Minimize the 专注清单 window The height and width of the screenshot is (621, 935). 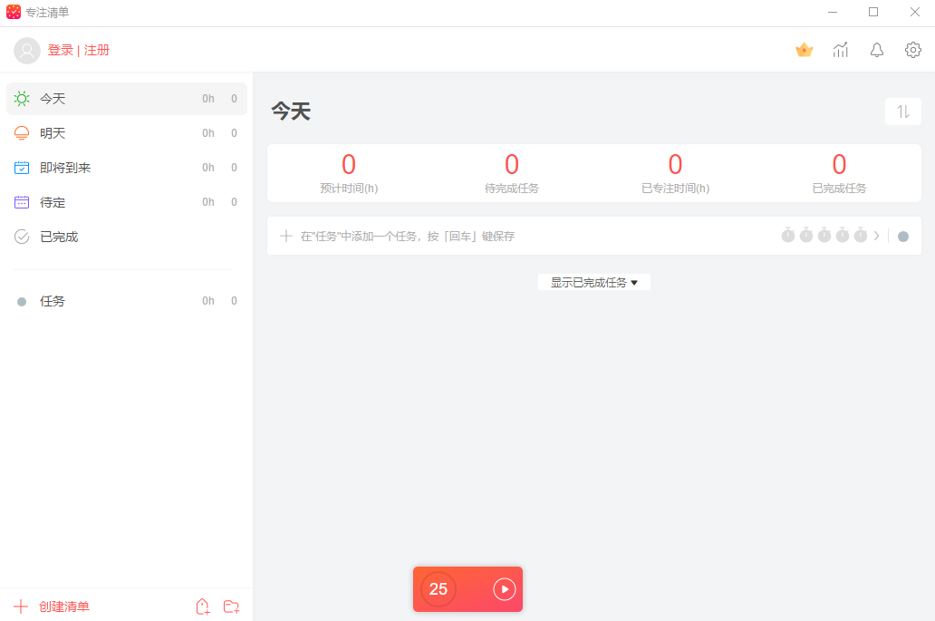833,12
